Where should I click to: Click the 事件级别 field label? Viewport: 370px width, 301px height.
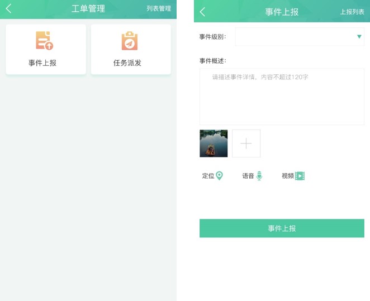tap(212, 37)
